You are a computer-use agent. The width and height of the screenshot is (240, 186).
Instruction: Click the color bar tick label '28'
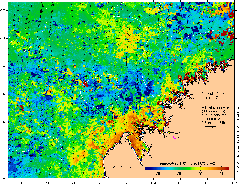click(158, 174)
